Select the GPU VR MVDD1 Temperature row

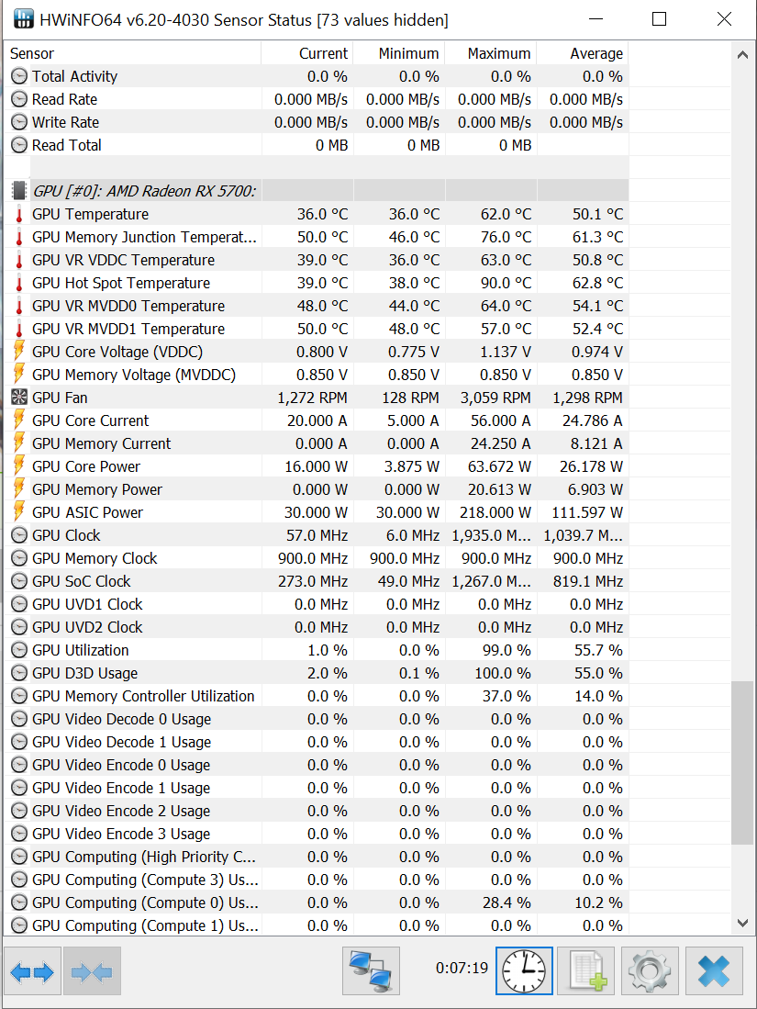point(317,329)
